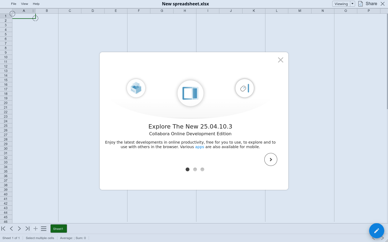The height and width of the screenshot is (242, 388).
Task: Open the apps link
Action: (x=200, y=147)
